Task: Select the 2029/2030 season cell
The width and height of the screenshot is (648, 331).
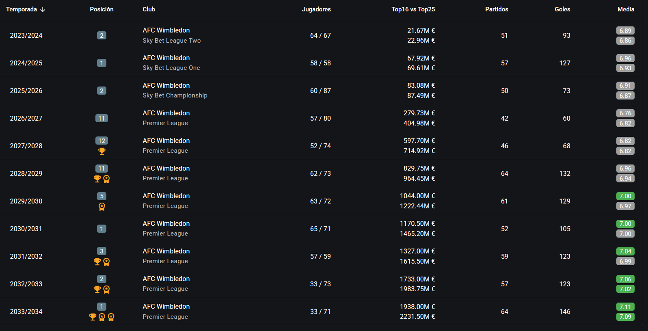Action: coord(26,201)
